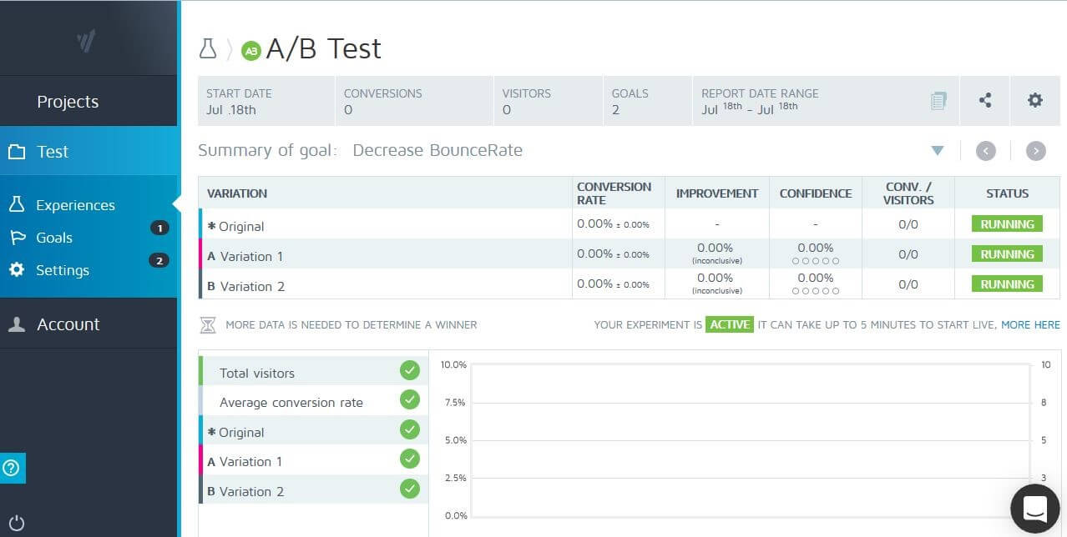Click RUNNING status button for Original

pyautogui.click(x=1007, y=224)
